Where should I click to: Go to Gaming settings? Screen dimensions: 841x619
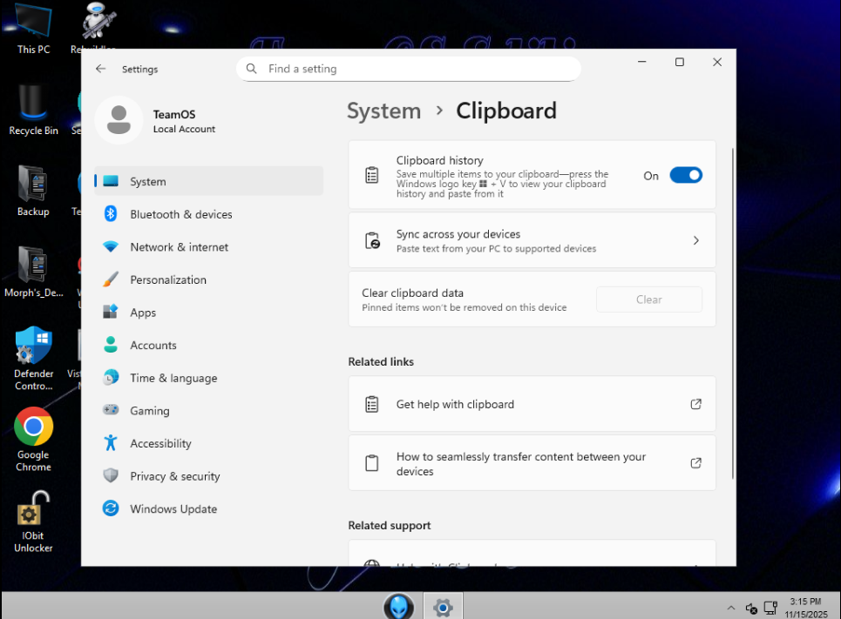[149, 411]
